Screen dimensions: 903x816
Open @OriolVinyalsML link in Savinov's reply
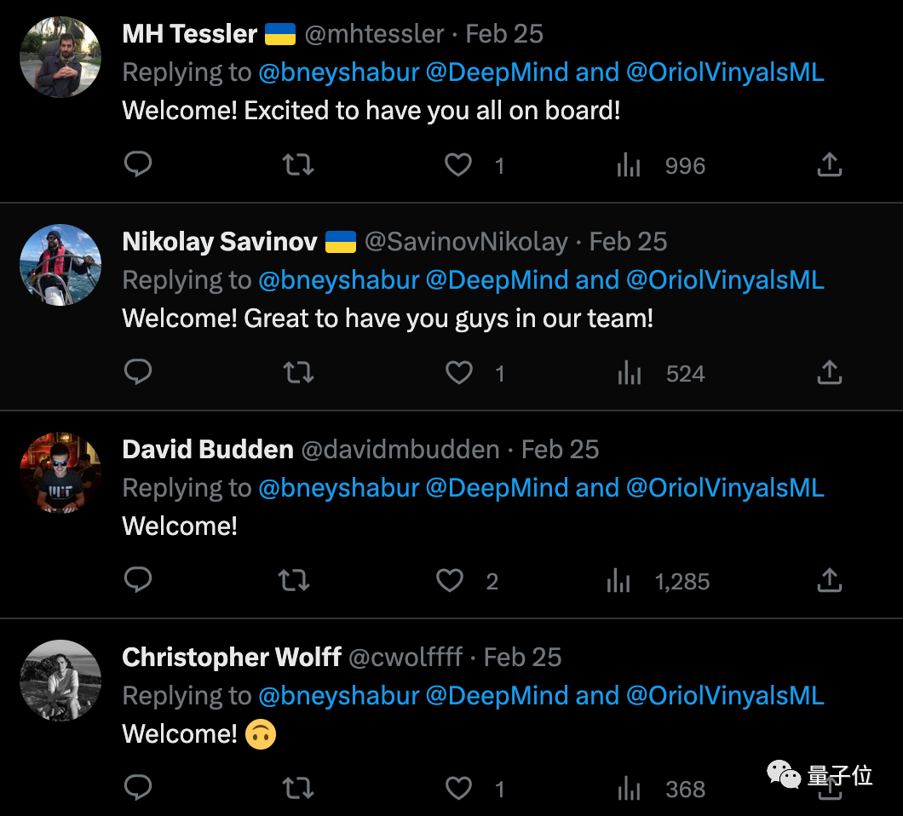[725, 280]
